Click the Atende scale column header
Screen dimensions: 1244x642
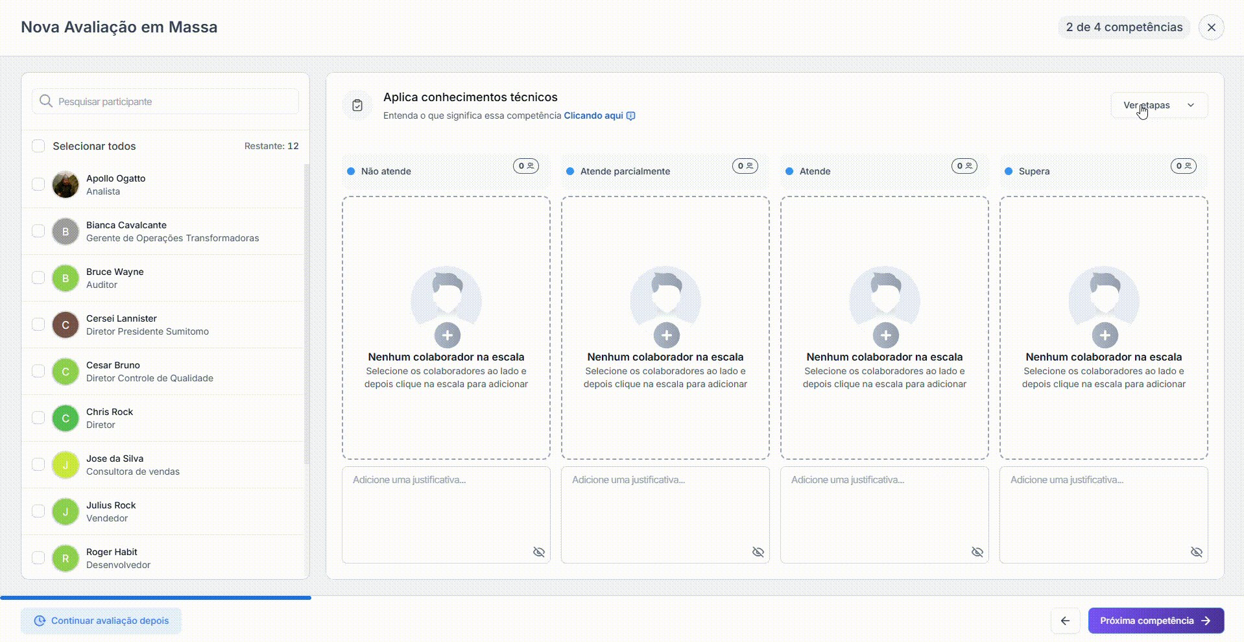coord(815,171)
